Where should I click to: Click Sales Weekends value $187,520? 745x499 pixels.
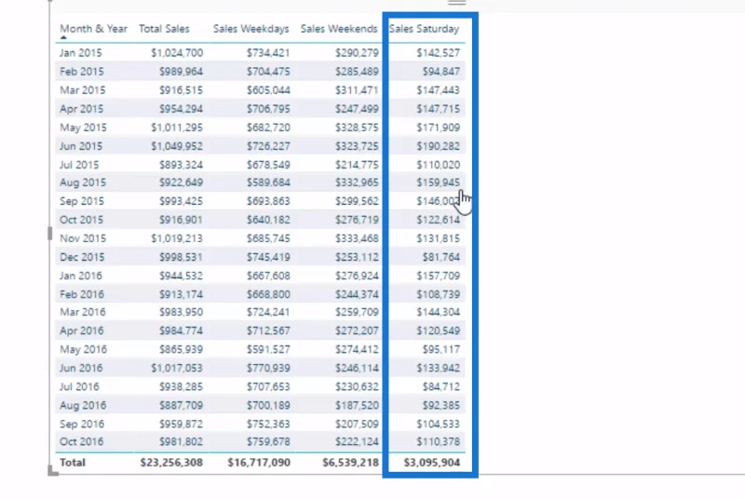coord(357,406)
